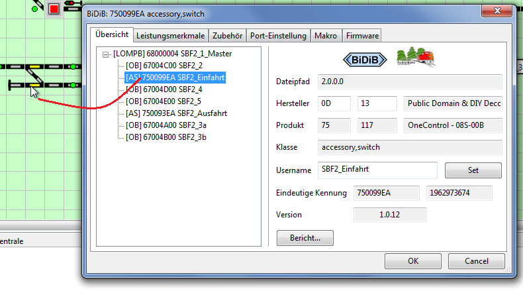The image size is (523, 295).
Task: Switch to the Makro tab
Action: 326,36
